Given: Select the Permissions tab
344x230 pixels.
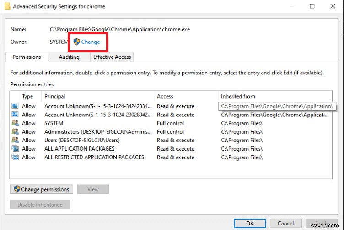Looking at the screenshot, I should coord(27,57).
